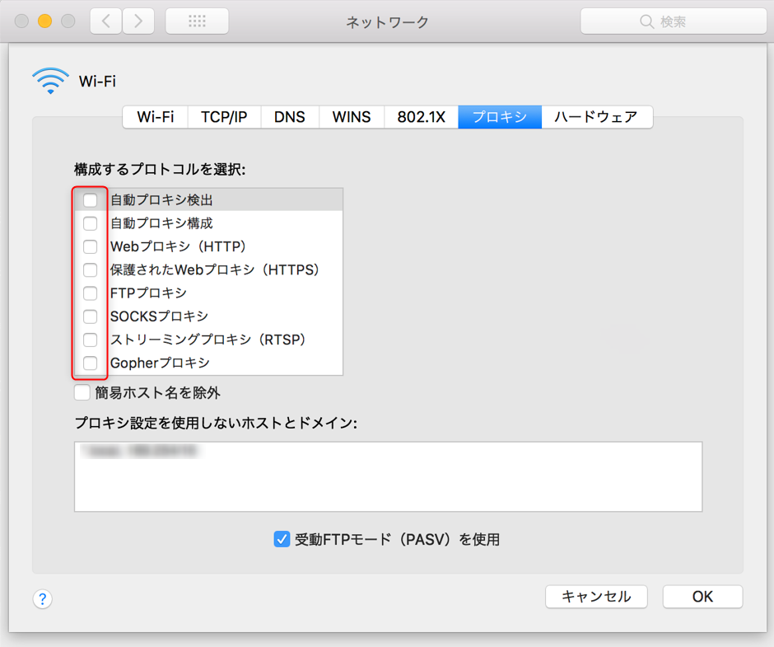Toggle the SOCKSプロキシ checkbox
Screen dimensions: 774x647
(91, 316)
